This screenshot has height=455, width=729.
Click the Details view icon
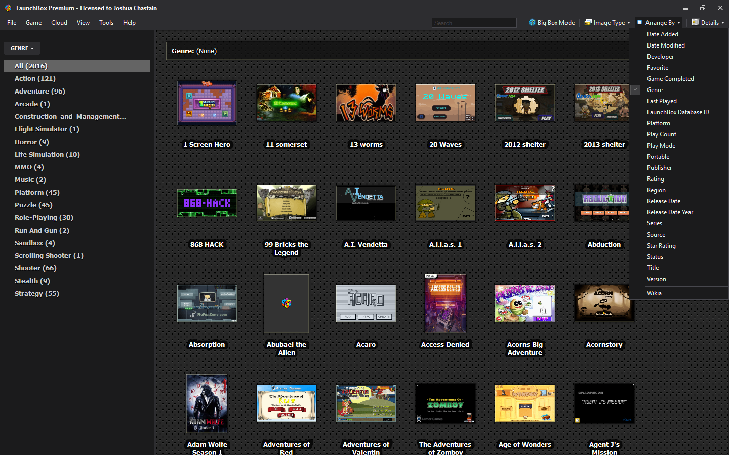point(696,22)
